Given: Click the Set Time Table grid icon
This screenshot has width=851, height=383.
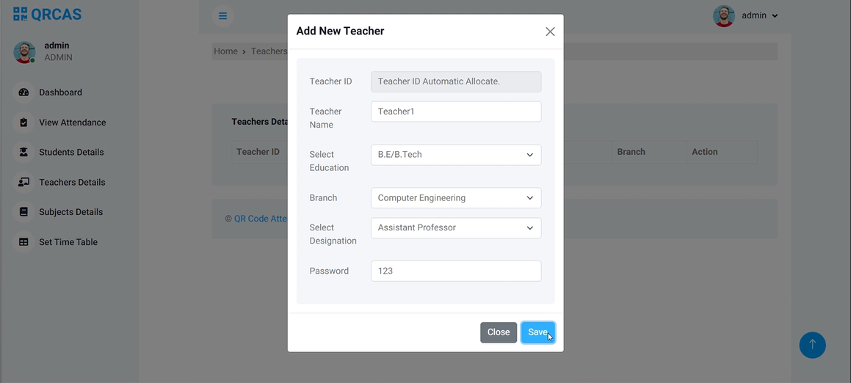Looking at the screenshot, I should (x=23, y=242).
